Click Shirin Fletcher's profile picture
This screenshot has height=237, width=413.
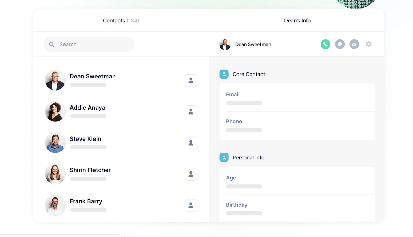55,174
